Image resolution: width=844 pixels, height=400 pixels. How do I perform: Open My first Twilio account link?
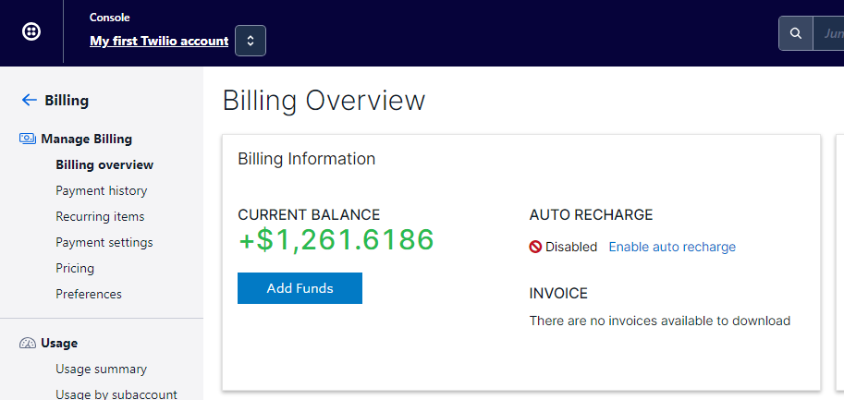click(x=159, y=41)
